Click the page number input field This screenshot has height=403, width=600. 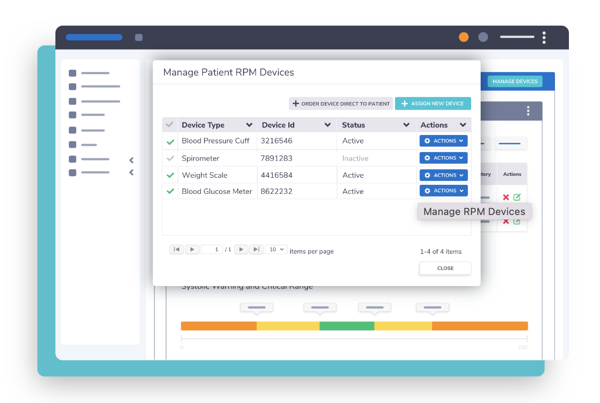click(212, 249)
